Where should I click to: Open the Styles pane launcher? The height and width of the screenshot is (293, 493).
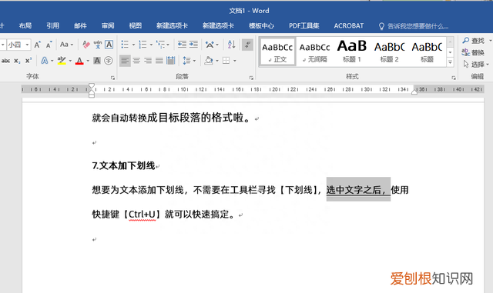coord(454,78)
